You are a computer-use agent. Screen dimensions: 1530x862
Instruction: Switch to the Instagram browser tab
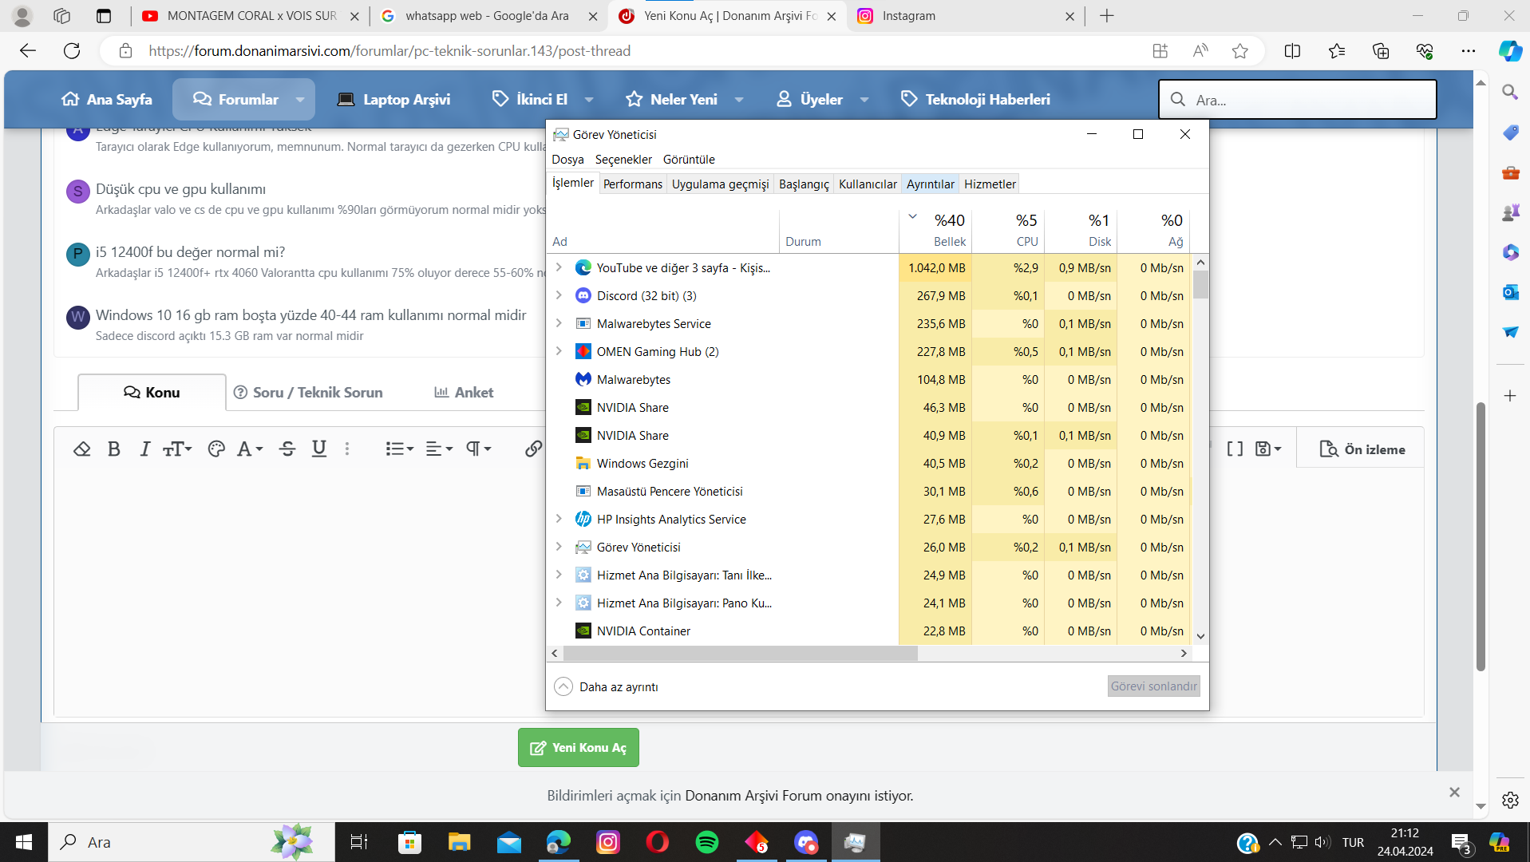pyautogui.click(x=966, y=16)
